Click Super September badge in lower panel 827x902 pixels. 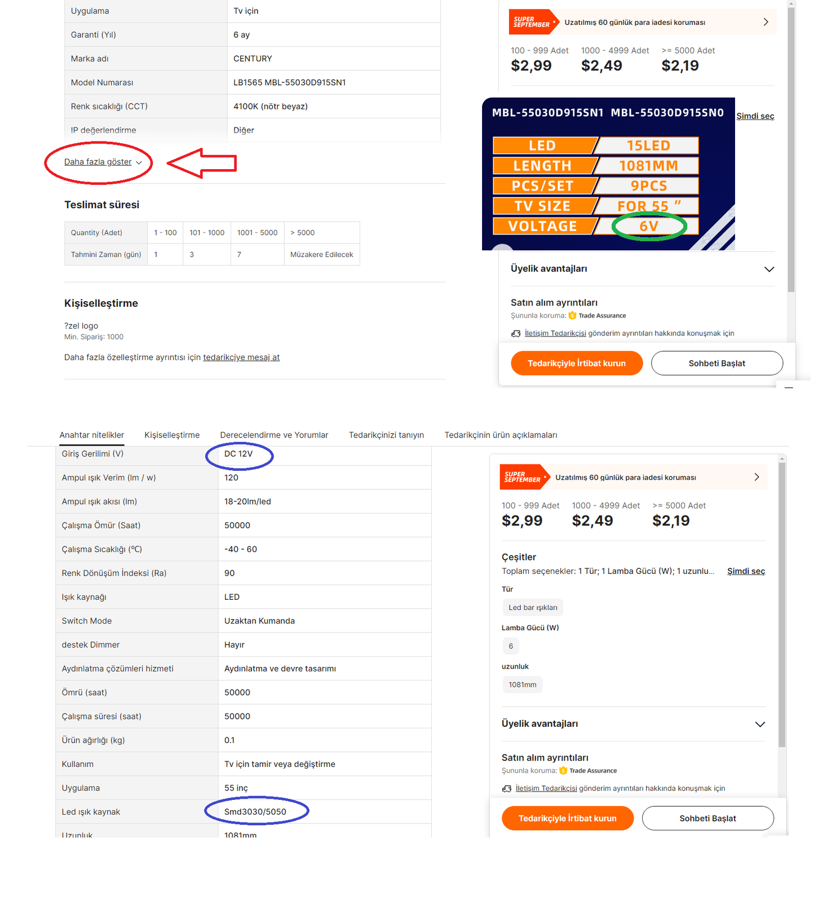[524, 477]
